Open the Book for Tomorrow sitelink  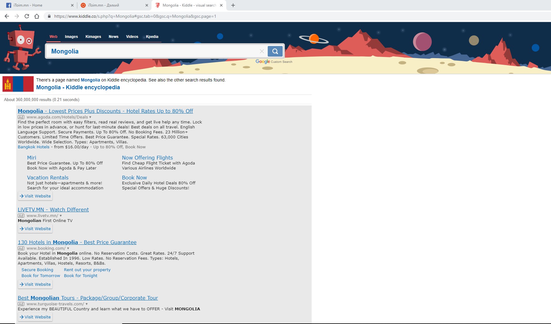click(41, 275)
